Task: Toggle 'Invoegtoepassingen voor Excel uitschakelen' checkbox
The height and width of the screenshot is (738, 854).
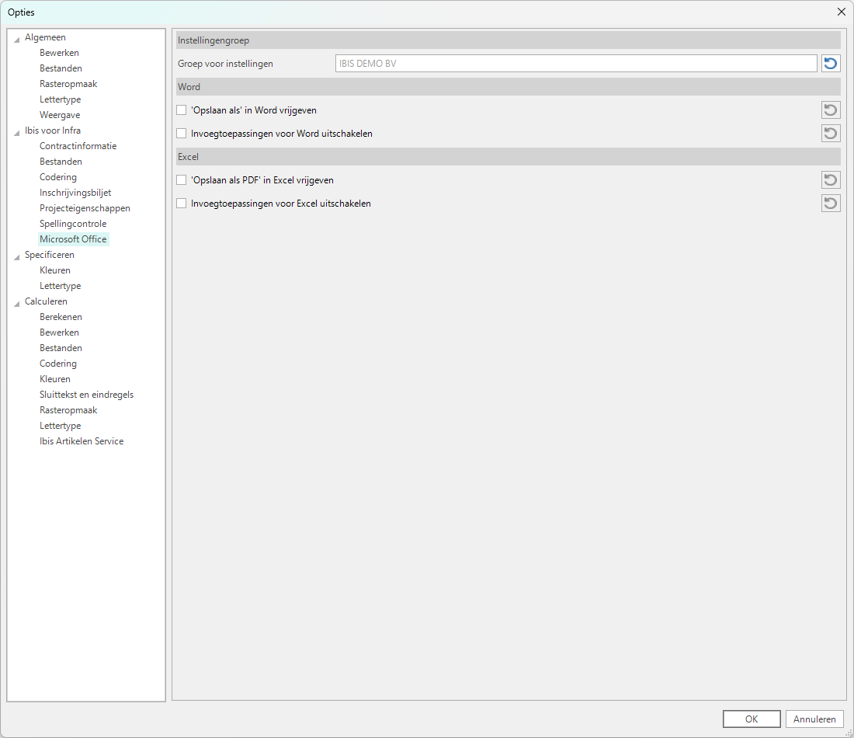Action: click(x=182, y=204)
